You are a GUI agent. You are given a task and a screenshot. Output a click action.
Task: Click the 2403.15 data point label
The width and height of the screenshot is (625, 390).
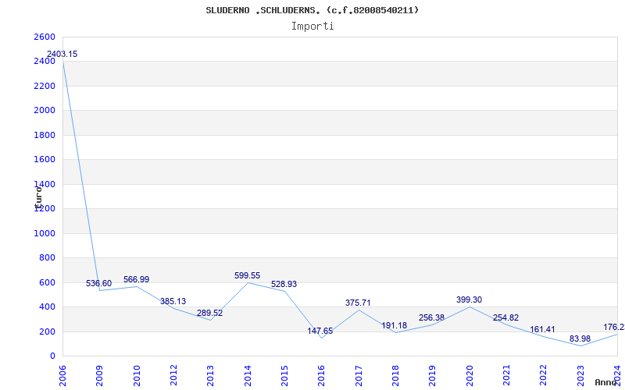click(62, 54)
